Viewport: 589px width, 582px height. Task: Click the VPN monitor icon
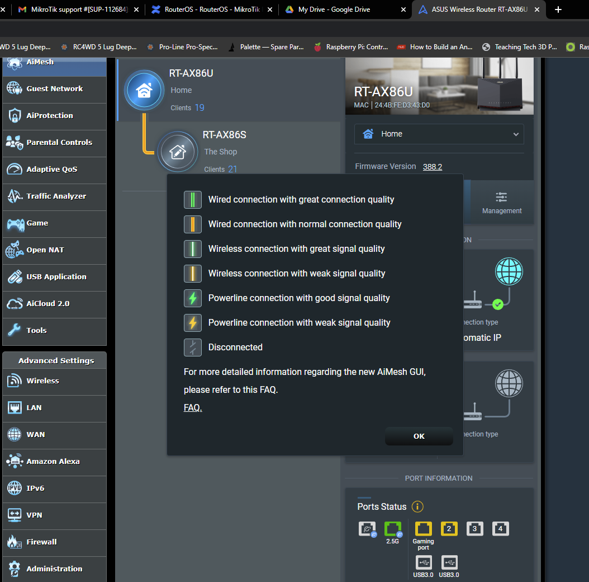click(15, 515)
